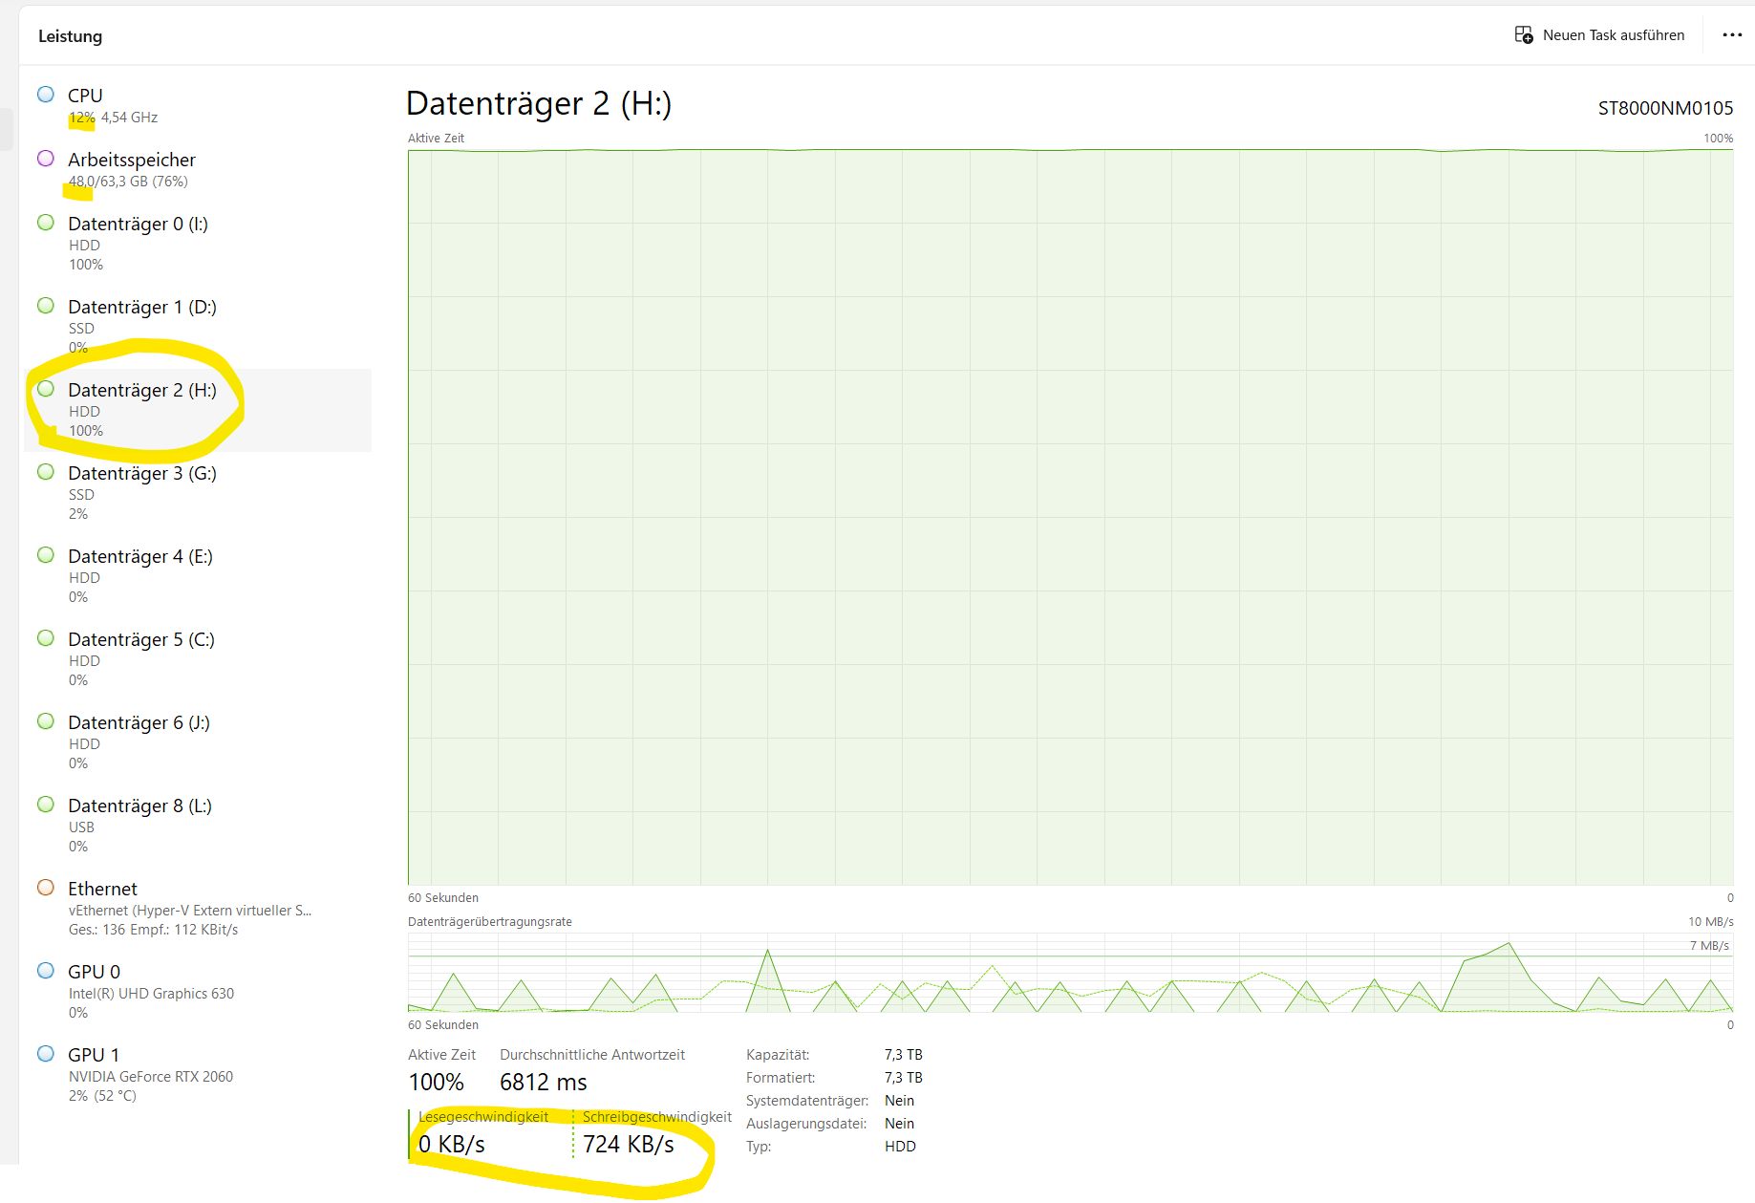Click the Kapazität 7,3 TB value
The width and height of the screenshot is (1755, 1203).
coord(903,1055)
